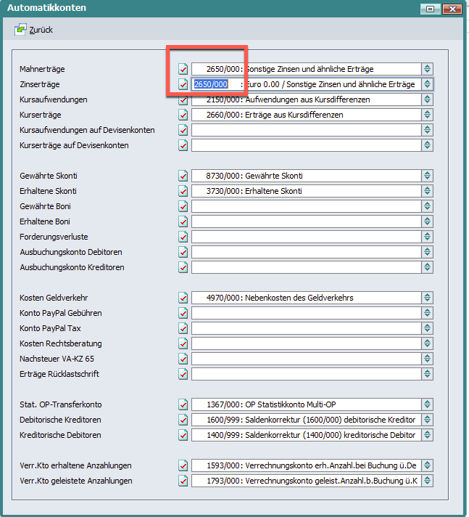Click checkmark icon for Stat. OP-Transferkonto
This screenshot has height=517, width=469.
183,404
